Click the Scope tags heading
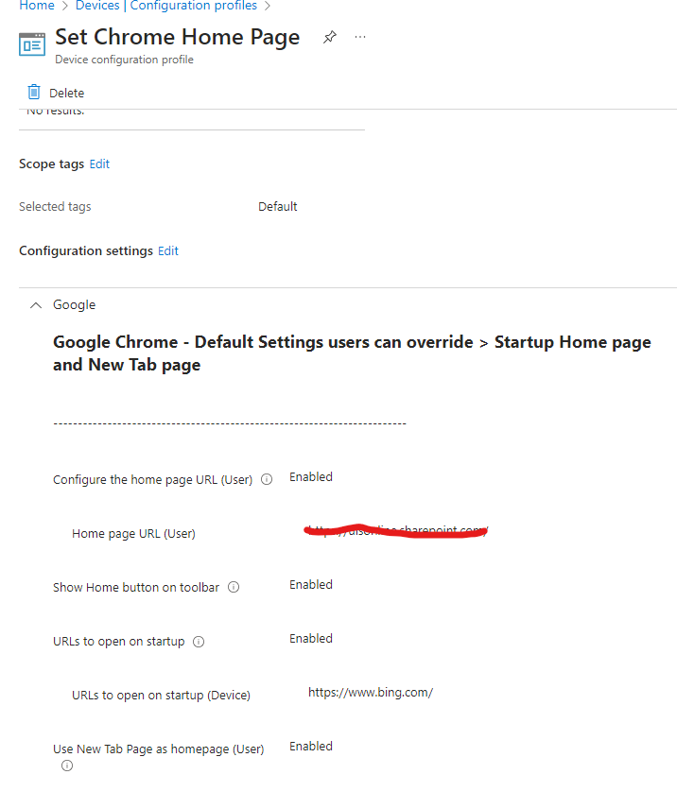This screenshot has width=677, height=809. click(52, 164)
